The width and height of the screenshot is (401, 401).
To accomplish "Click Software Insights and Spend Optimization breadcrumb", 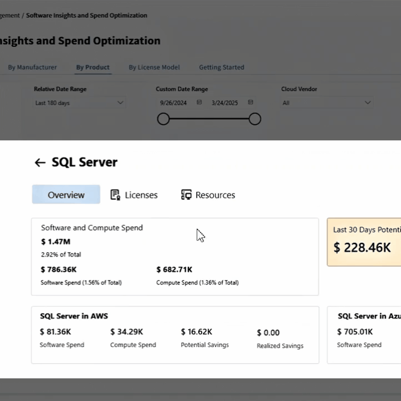I will pos(87,16).
